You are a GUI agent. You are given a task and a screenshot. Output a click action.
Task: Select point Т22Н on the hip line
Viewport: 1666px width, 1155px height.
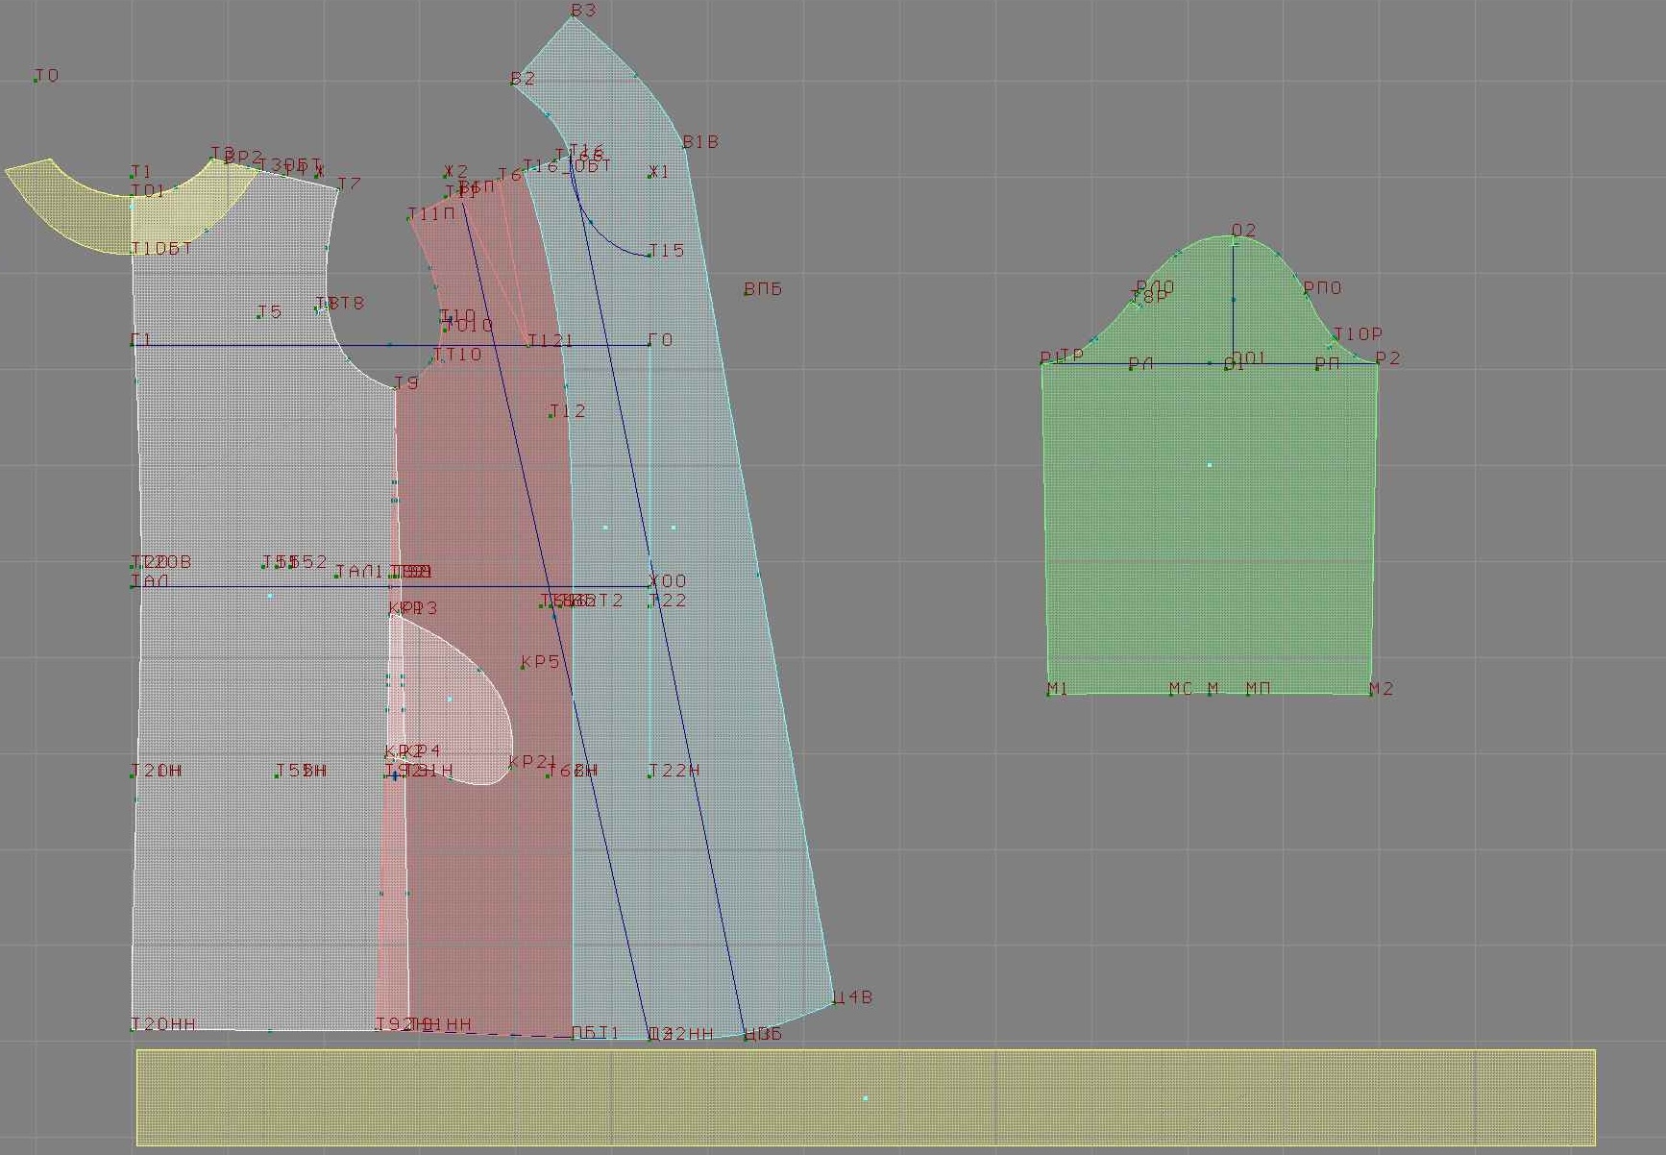[x=650, y=774]
